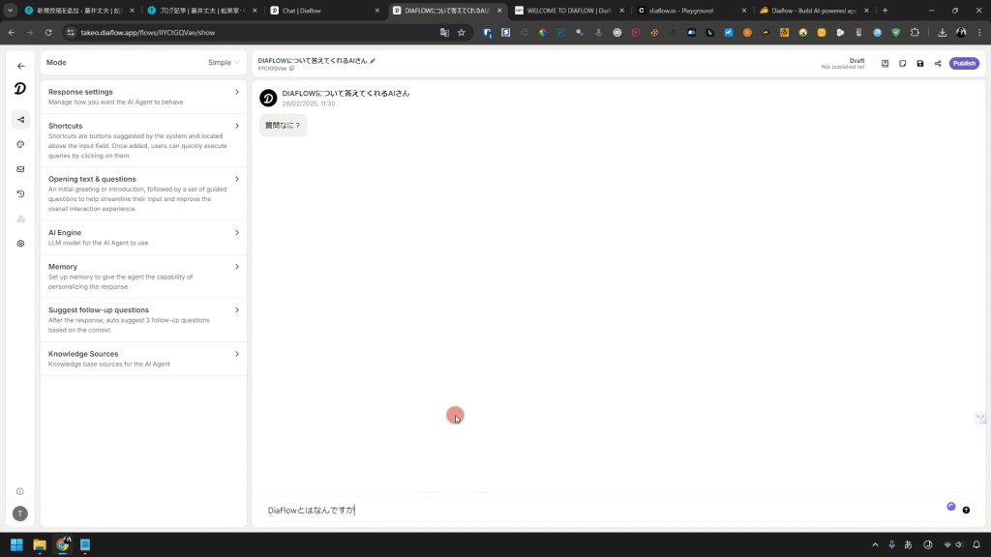
Task: Click the info circle icon near the sidebar bottom
Action: click(x=20, y=491)
